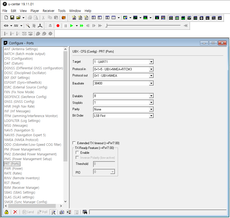This screenshot has height=218, width=230.
Task: Select NAV5 (Navigation 5) list item
Action: [19, 130]
